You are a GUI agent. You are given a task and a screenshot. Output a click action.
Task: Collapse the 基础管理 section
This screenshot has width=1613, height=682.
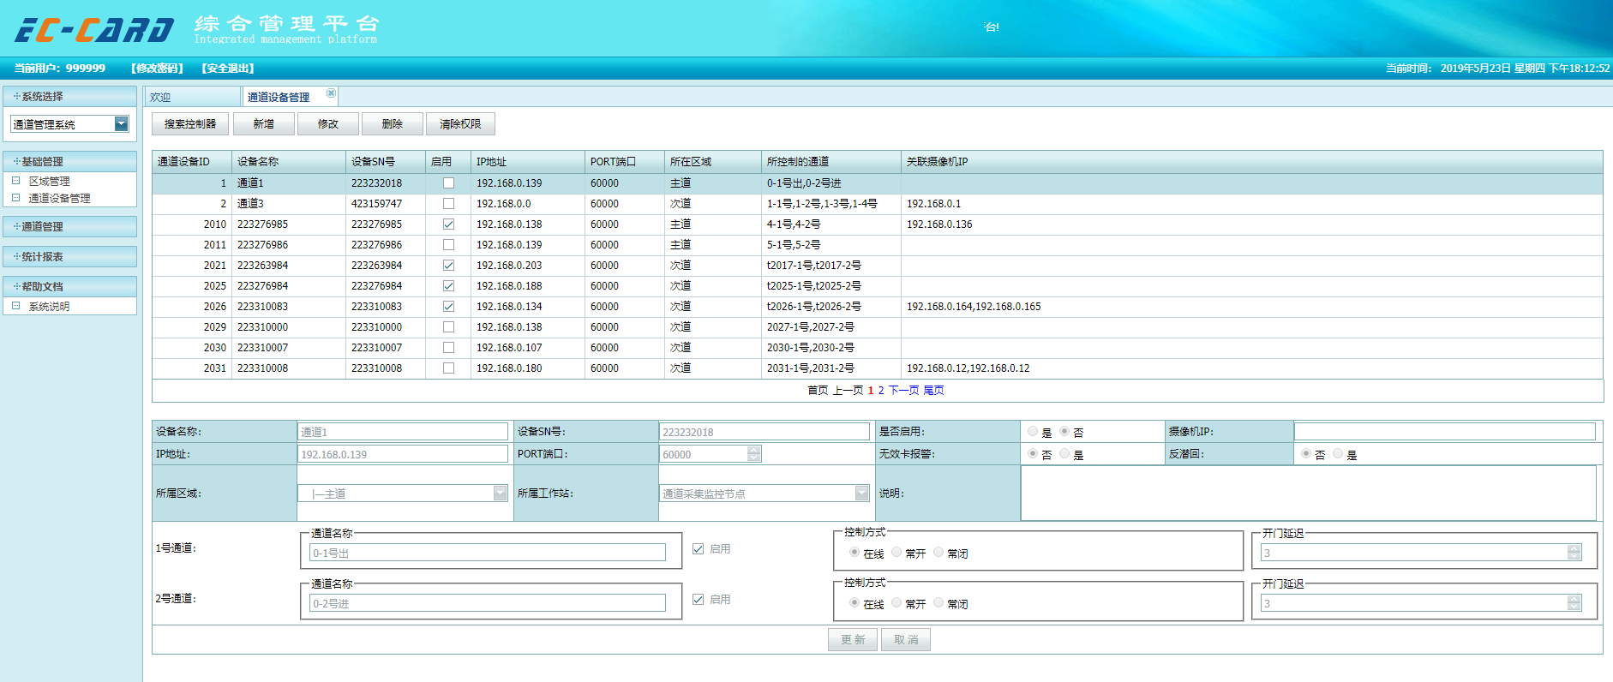click(69, 161)
